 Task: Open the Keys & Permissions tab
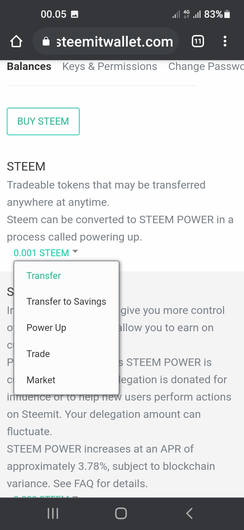tap(110, 67)
